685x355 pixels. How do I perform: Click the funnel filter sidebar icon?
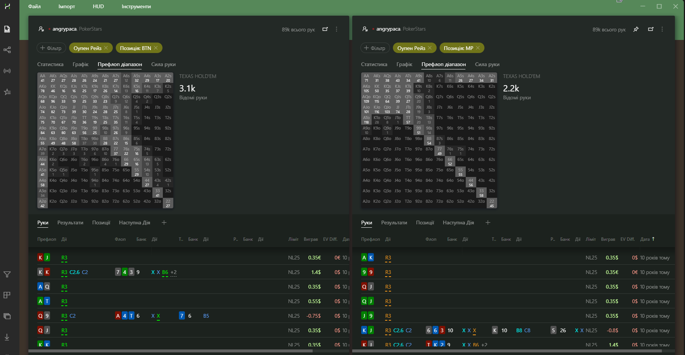point(7,274)
